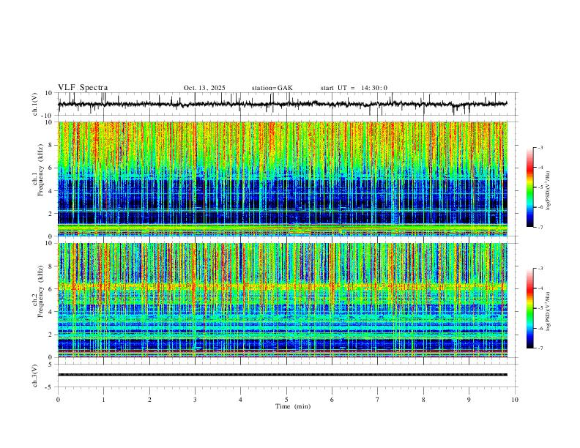Click the VLF Spectra title text
This screenshot has height=448, width=580.
[83, 88]
